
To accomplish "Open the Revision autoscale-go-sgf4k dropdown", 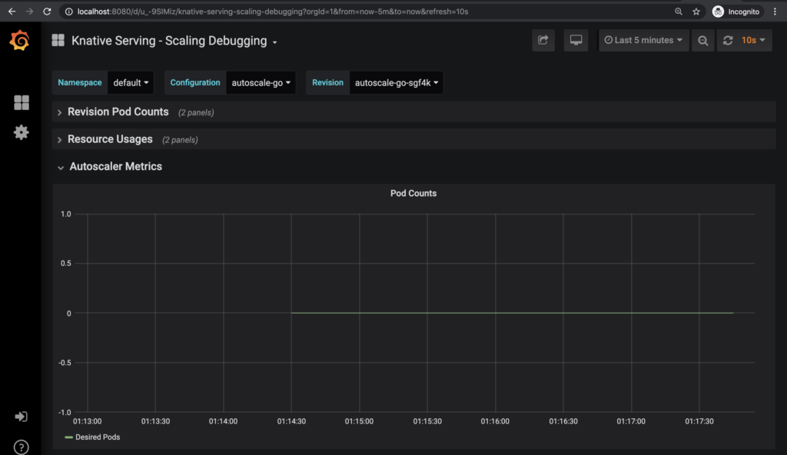I will point(396,82).
